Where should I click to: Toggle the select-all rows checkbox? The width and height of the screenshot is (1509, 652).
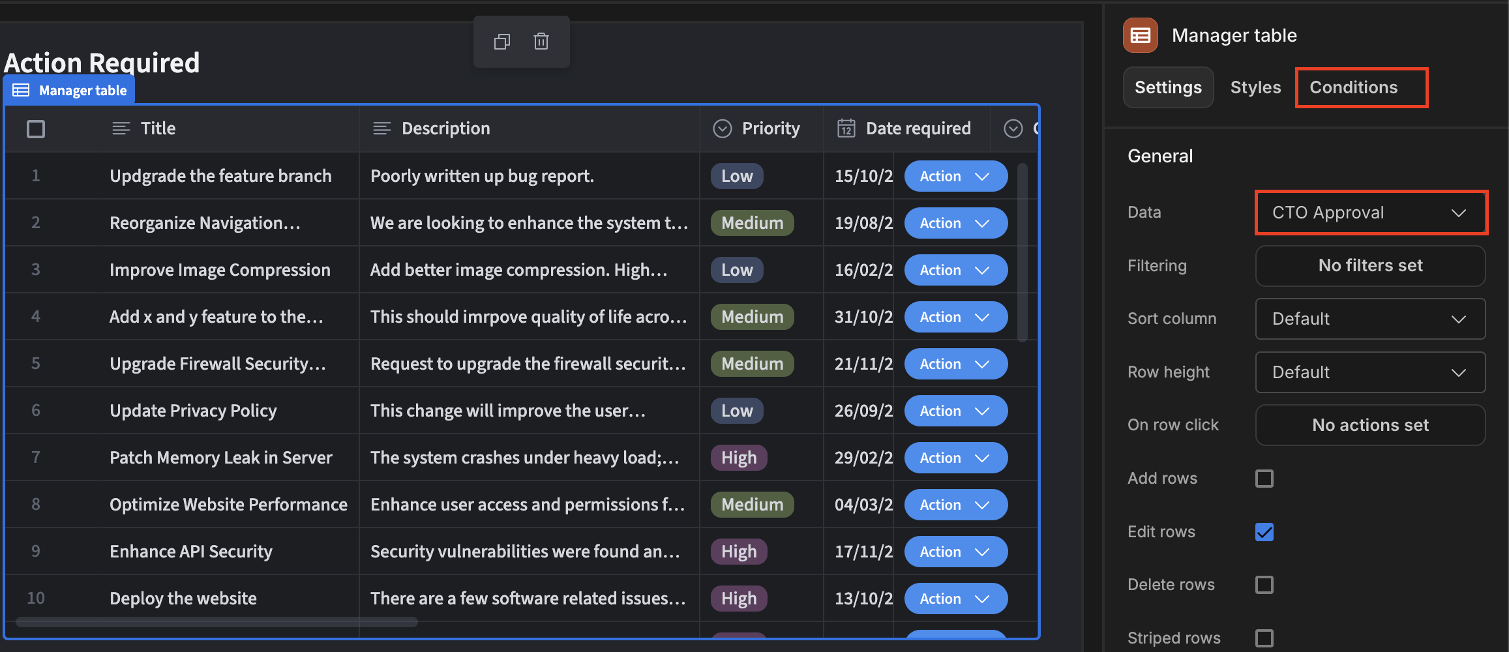tap(36, 128)
